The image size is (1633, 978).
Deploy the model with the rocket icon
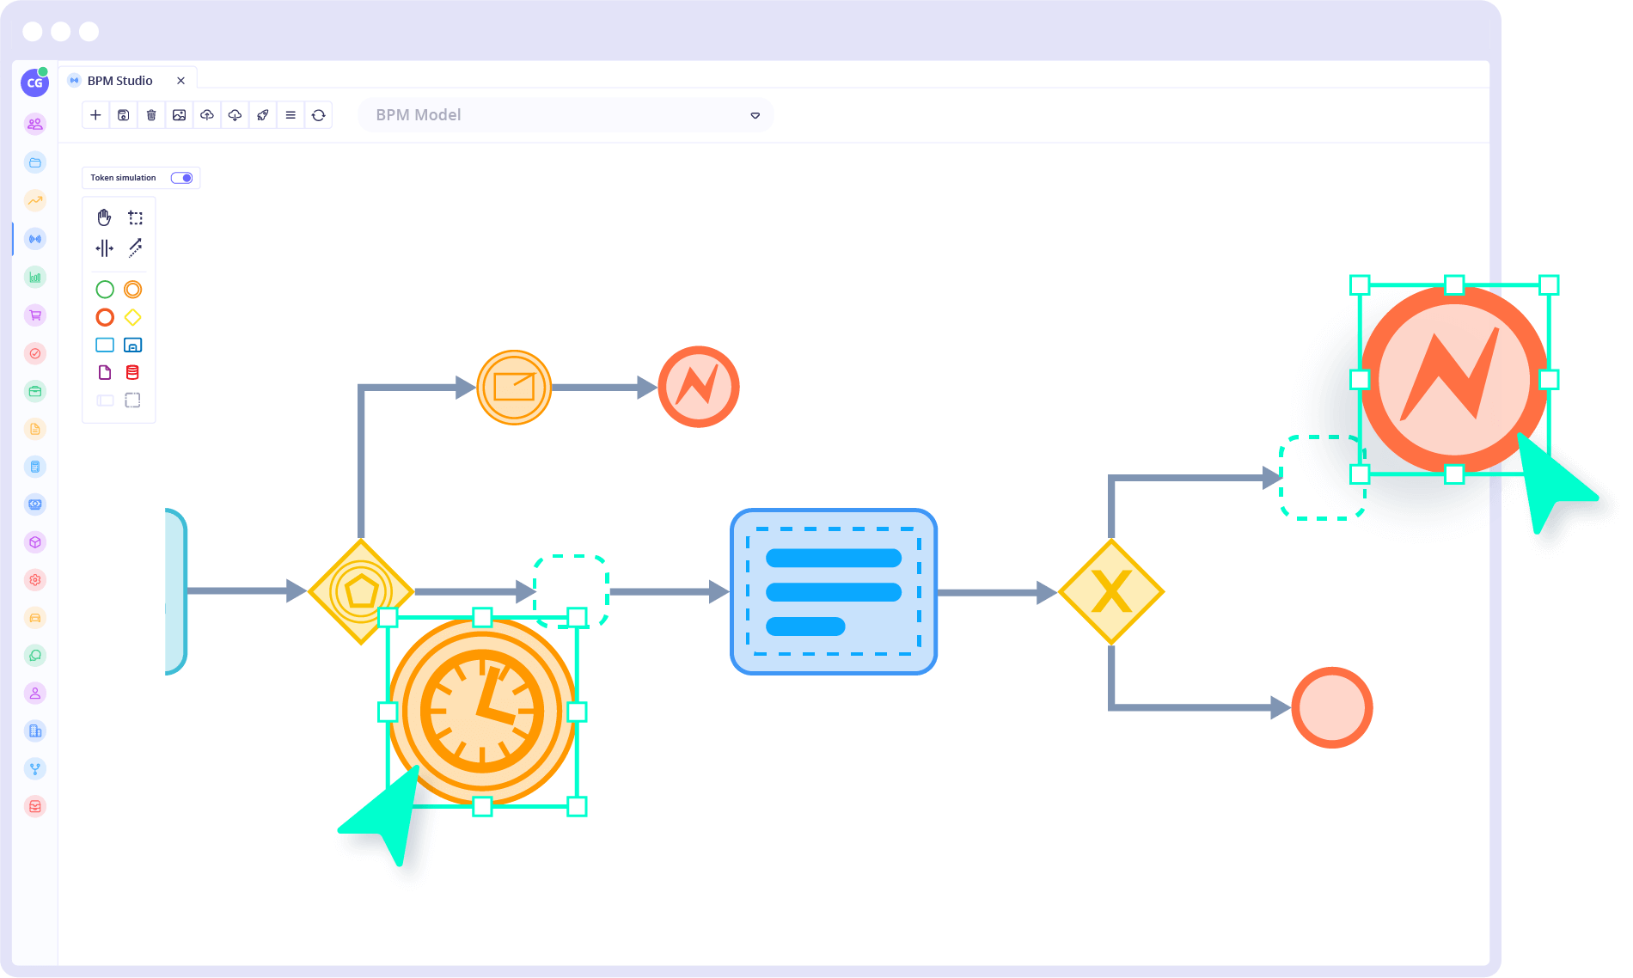click(263, 115)
